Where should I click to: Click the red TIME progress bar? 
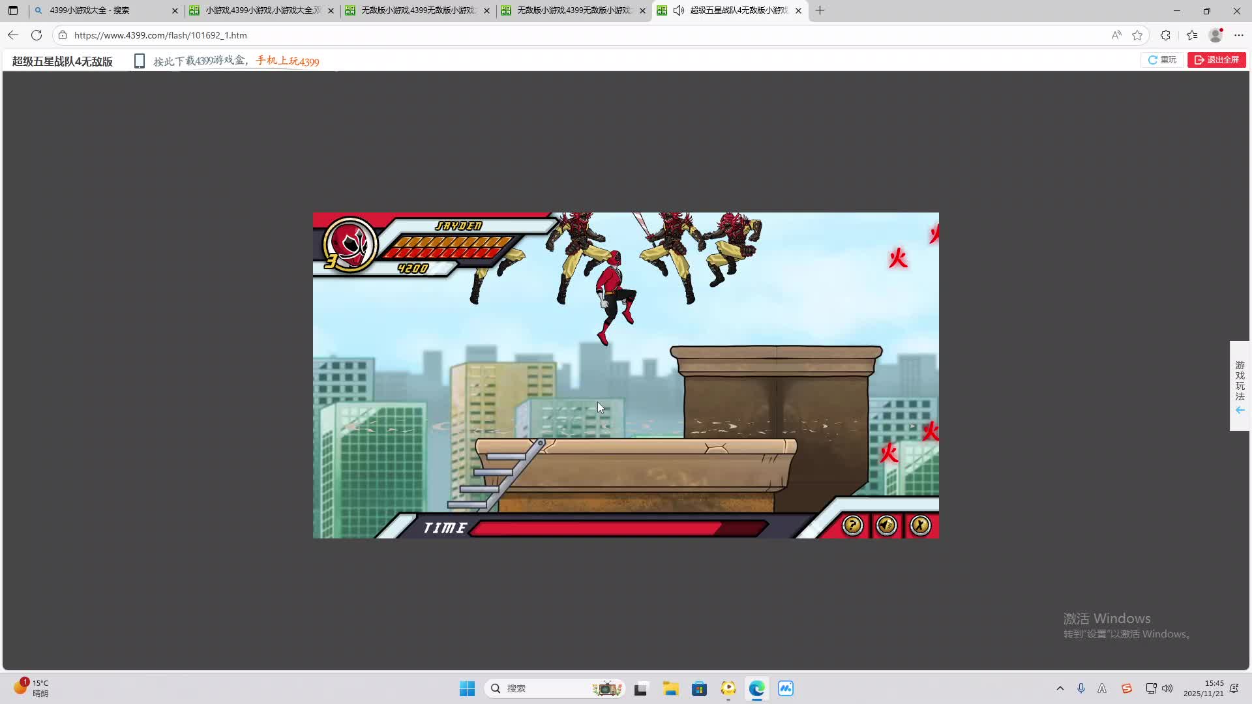[606, 528]
